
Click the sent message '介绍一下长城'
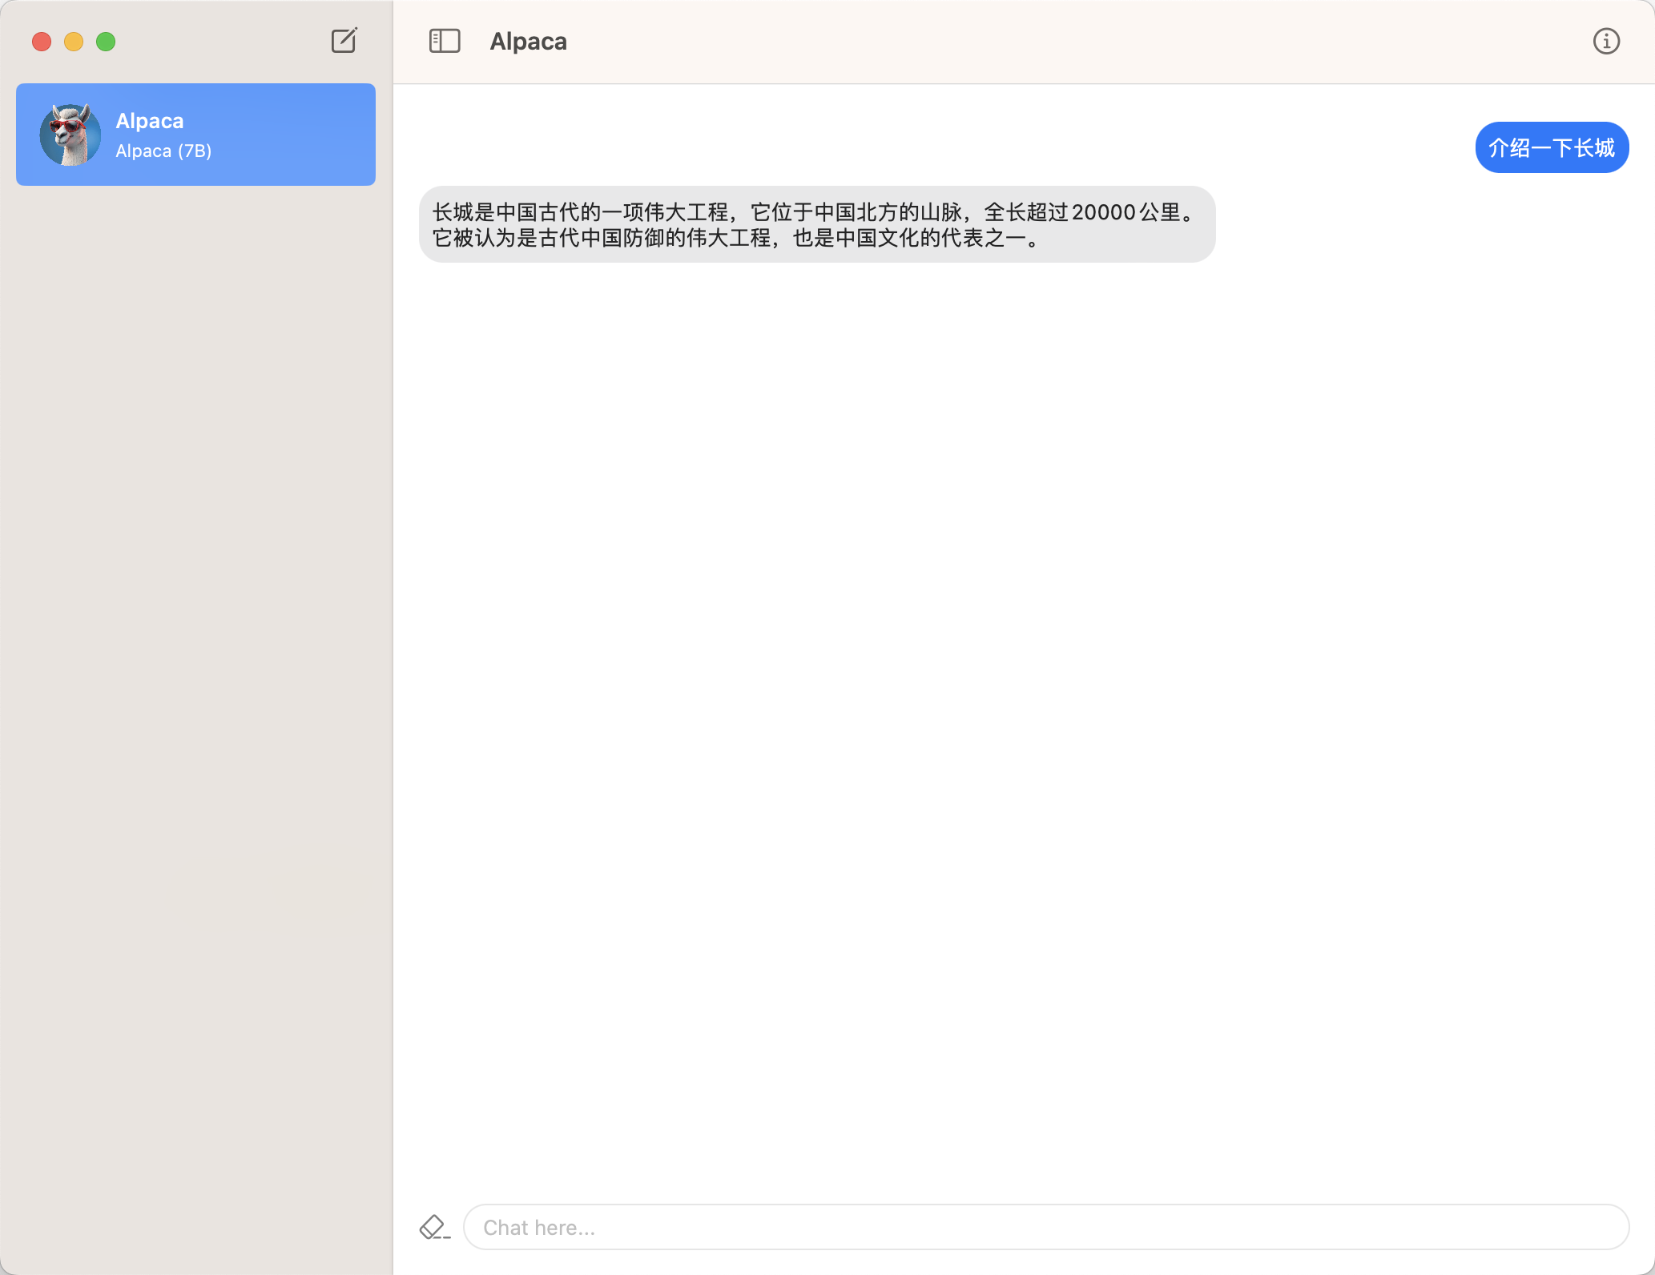click(1552, 147)
